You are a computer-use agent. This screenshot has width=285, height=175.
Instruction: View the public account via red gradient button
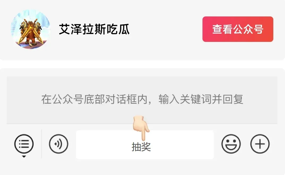point(238,29)
